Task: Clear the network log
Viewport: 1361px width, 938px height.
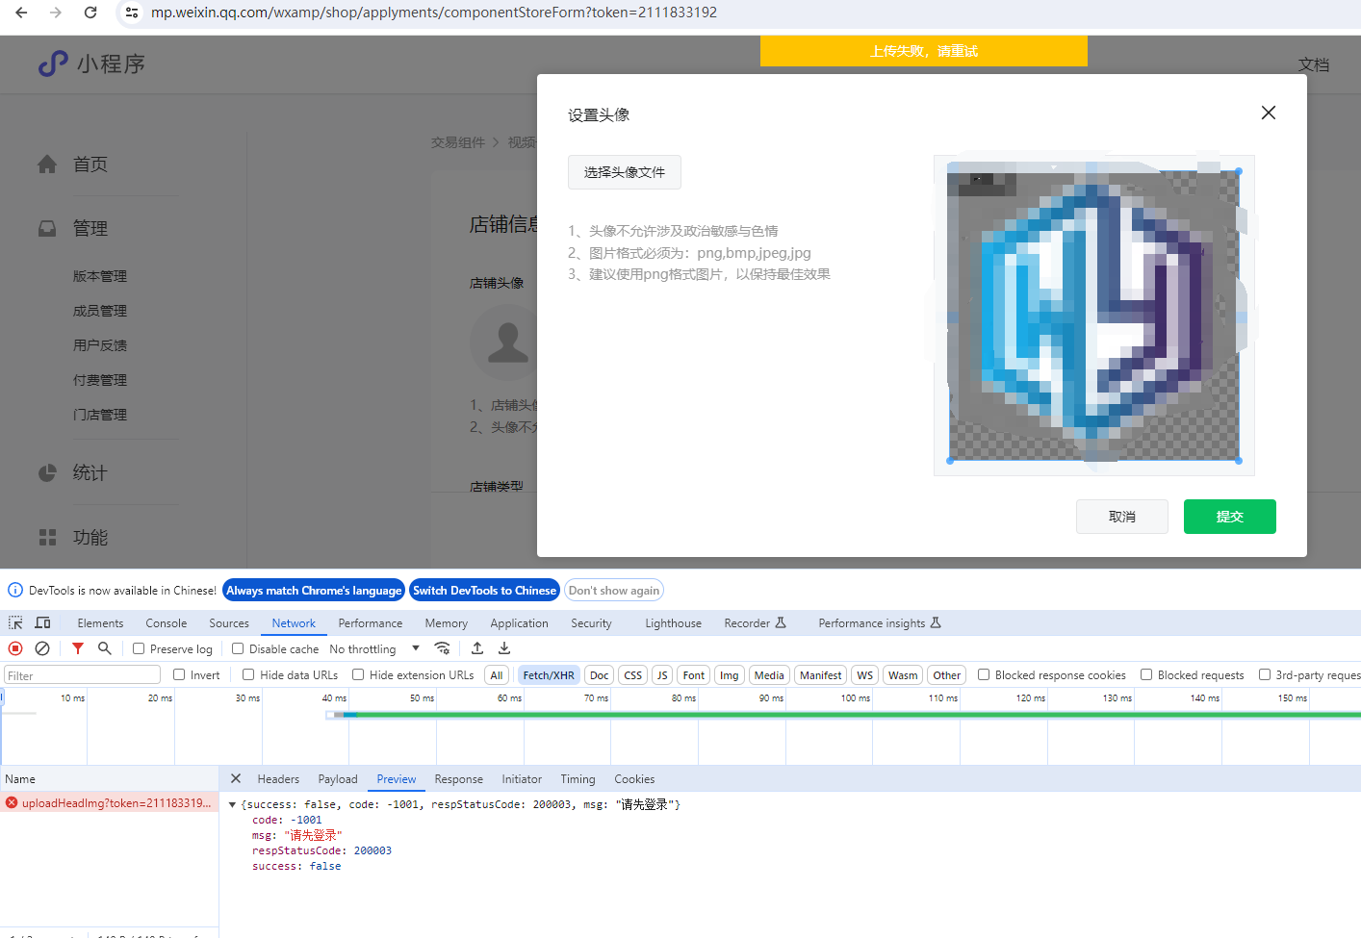Action: click(x=42, y=648)
